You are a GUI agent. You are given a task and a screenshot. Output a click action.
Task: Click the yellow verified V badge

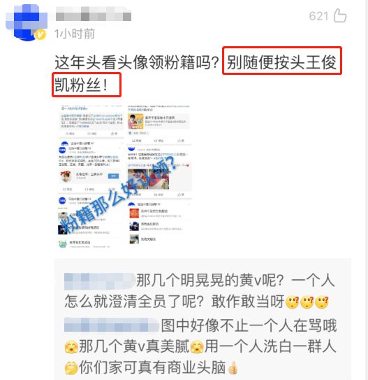40,35
